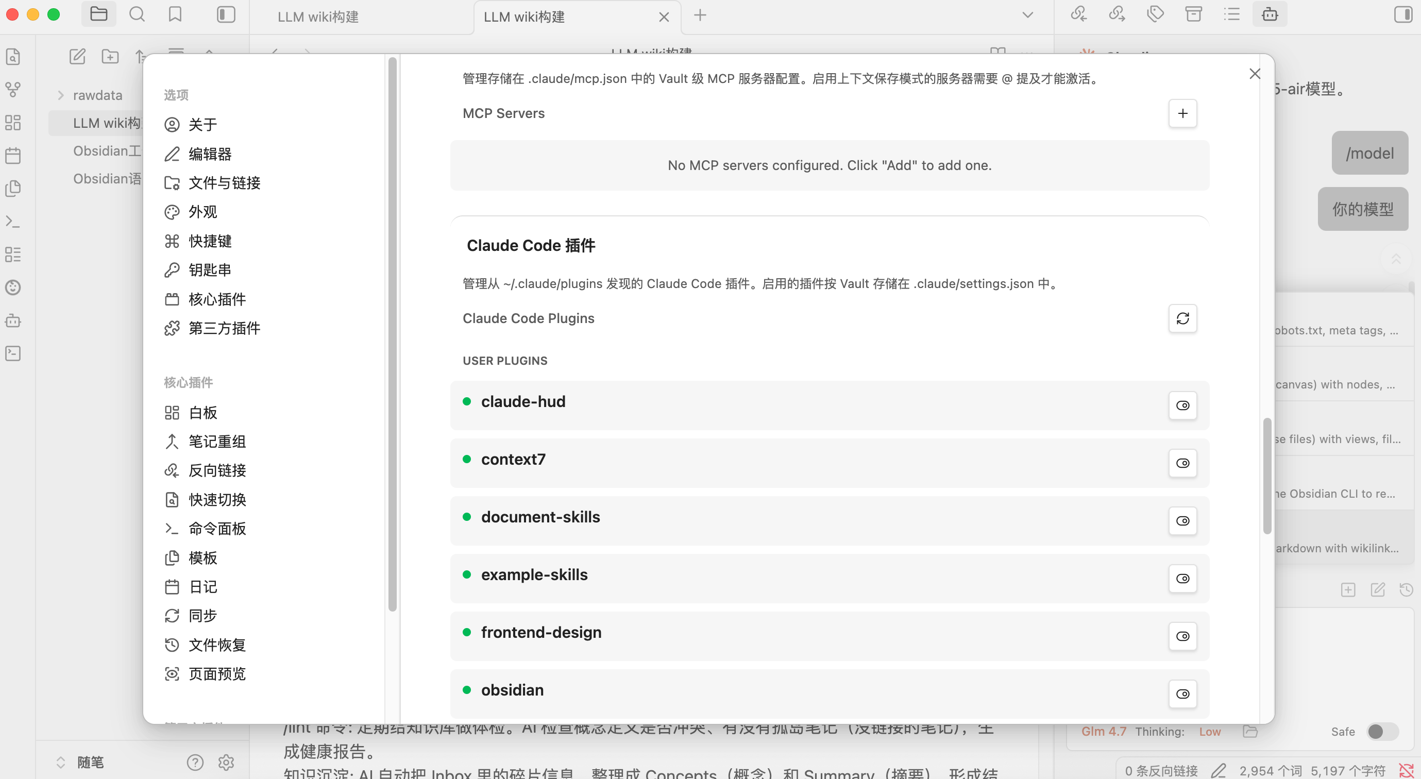Change the Thinking level Low dropdown
Screen dimensions: 1421x779
tap(1210, 732)
